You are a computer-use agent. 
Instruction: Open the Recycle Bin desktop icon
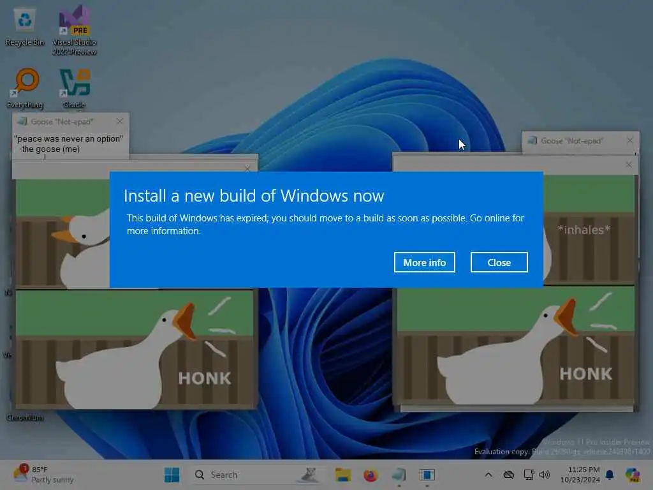click(25, 27)
